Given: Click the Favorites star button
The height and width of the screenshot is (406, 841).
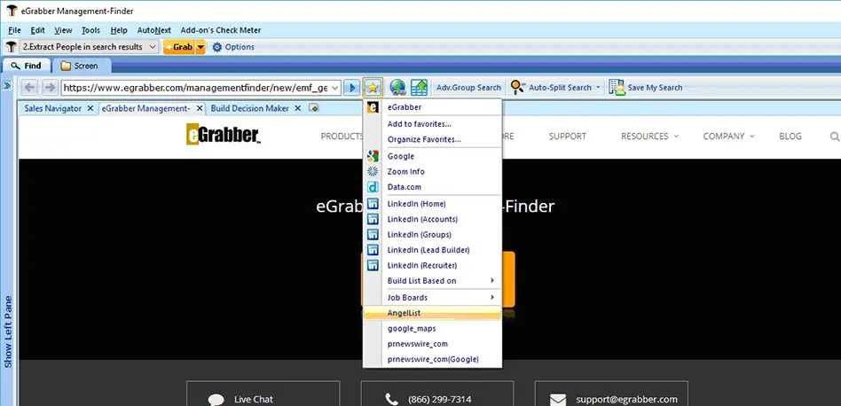Looking at the screenshot, I should [373, 87].
